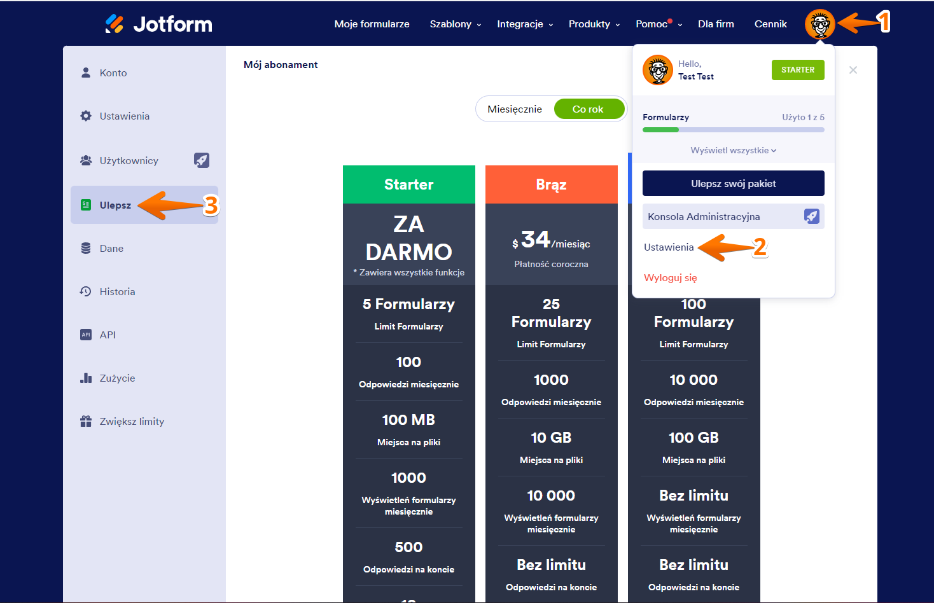Image resolution: width=934 pixels, height=603 pixels.
Task: Click the Zużycie bar chart icon
Action: [x=86, y=378]
